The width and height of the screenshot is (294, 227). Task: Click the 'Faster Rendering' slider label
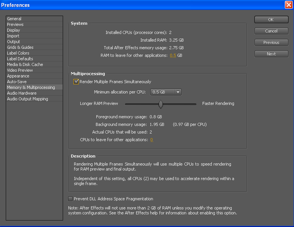[x=218, y=103]
